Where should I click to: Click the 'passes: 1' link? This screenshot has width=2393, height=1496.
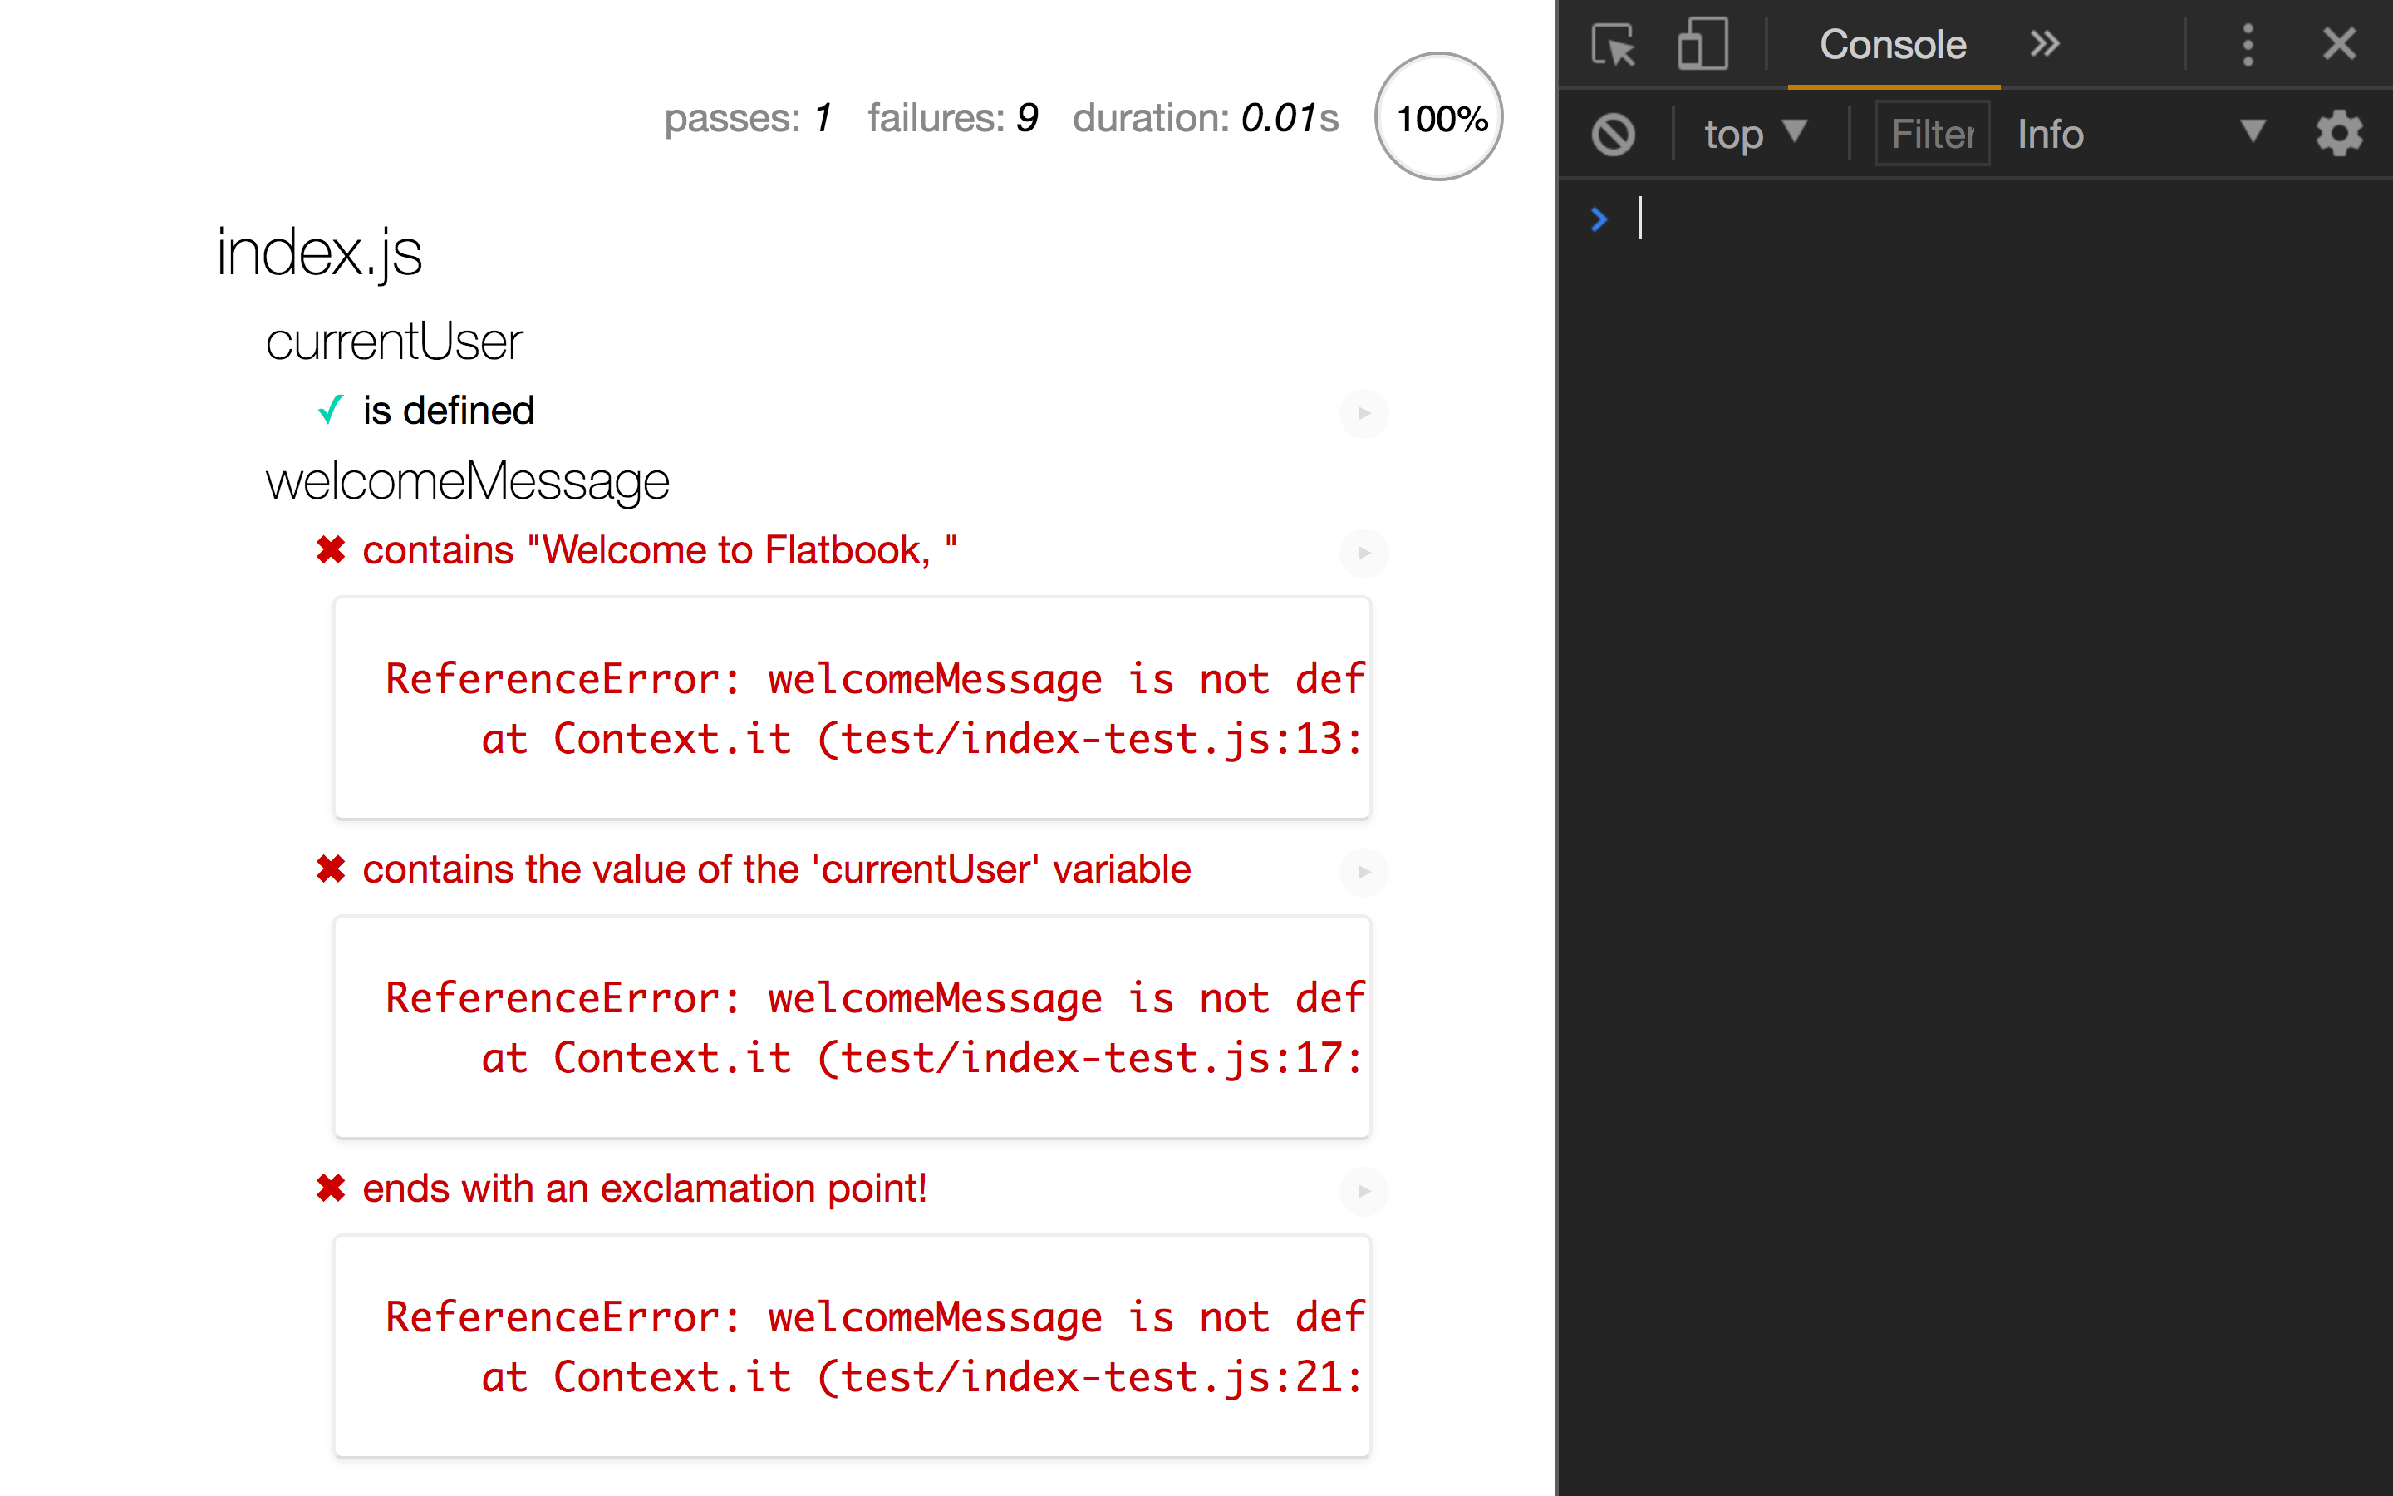click(x=748, y=118)
